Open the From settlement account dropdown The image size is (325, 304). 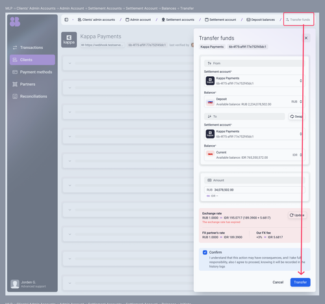pyautogui.click(x=254, y=81)
